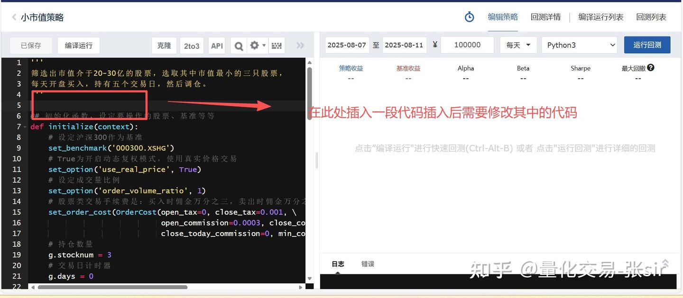683x298 pixels.
Task: Click the 2to3 conversion button
Action: [192, 45]
